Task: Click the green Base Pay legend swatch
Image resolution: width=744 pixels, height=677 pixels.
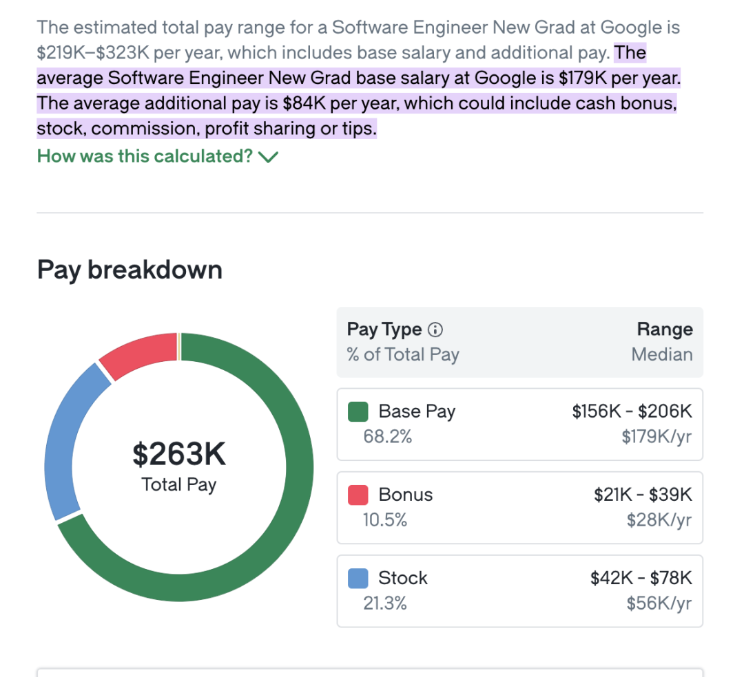Action: pos(358,411)
